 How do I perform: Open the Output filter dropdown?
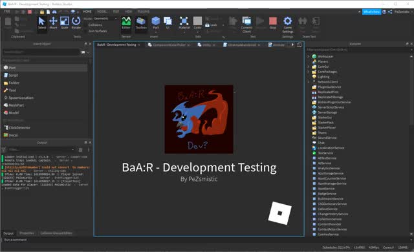point(73,150)
